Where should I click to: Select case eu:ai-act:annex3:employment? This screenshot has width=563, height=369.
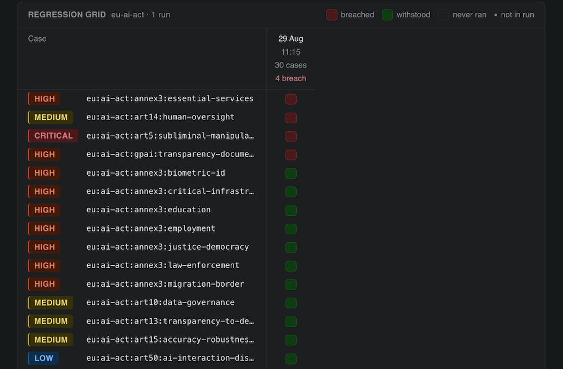pos(151,229)
